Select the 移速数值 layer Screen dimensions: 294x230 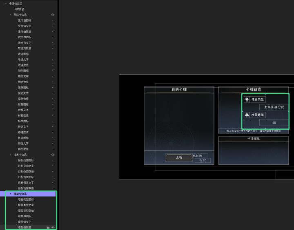point(23,132)
